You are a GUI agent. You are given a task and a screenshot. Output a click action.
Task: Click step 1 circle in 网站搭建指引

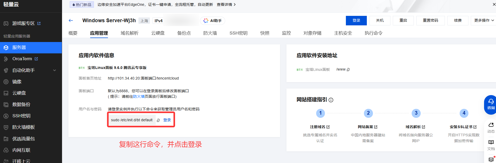320,113
